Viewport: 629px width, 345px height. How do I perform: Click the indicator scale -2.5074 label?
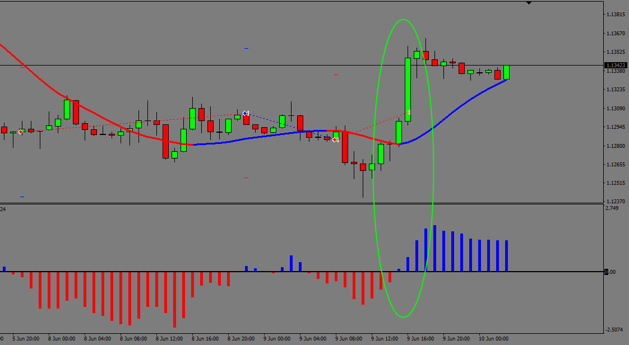tap(615, 330)
